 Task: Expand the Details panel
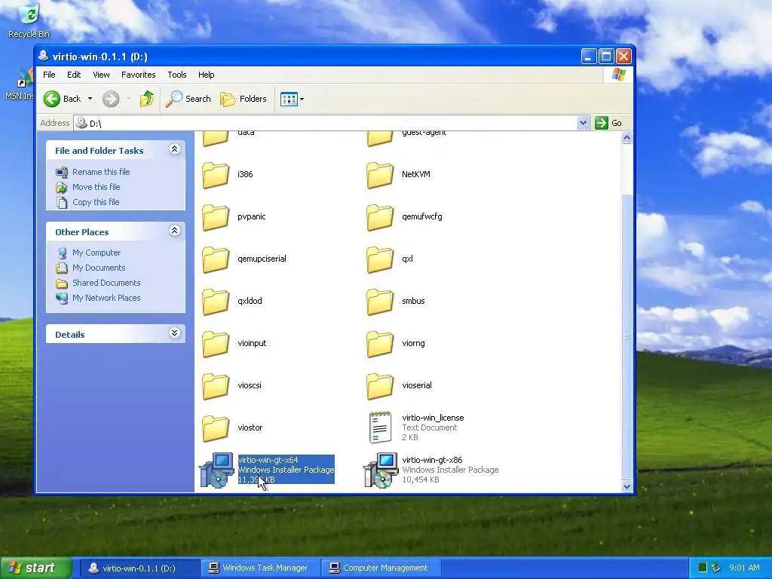point(174,333)
